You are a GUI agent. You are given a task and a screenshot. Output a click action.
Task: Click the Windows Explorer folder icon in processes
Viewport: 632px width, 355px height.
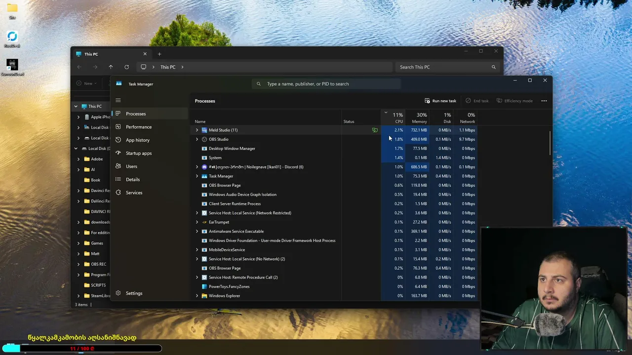pos(204,296)
